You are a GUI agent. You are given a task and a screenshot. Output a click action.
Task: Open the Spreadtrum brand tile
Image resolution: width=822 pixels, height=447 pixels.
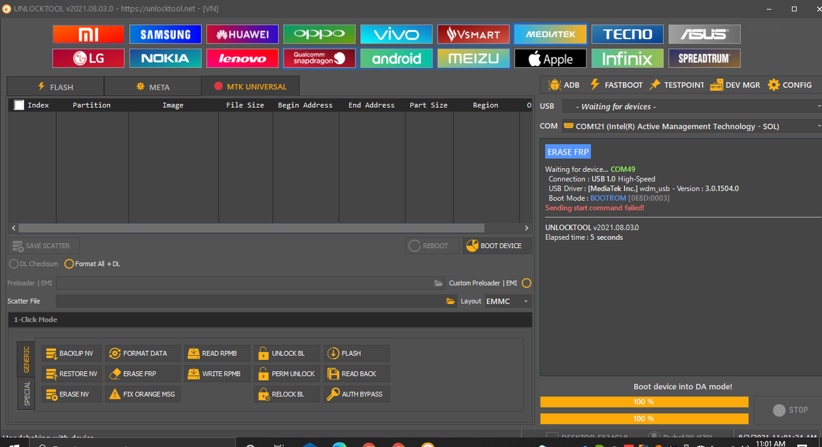coord(704,58)
